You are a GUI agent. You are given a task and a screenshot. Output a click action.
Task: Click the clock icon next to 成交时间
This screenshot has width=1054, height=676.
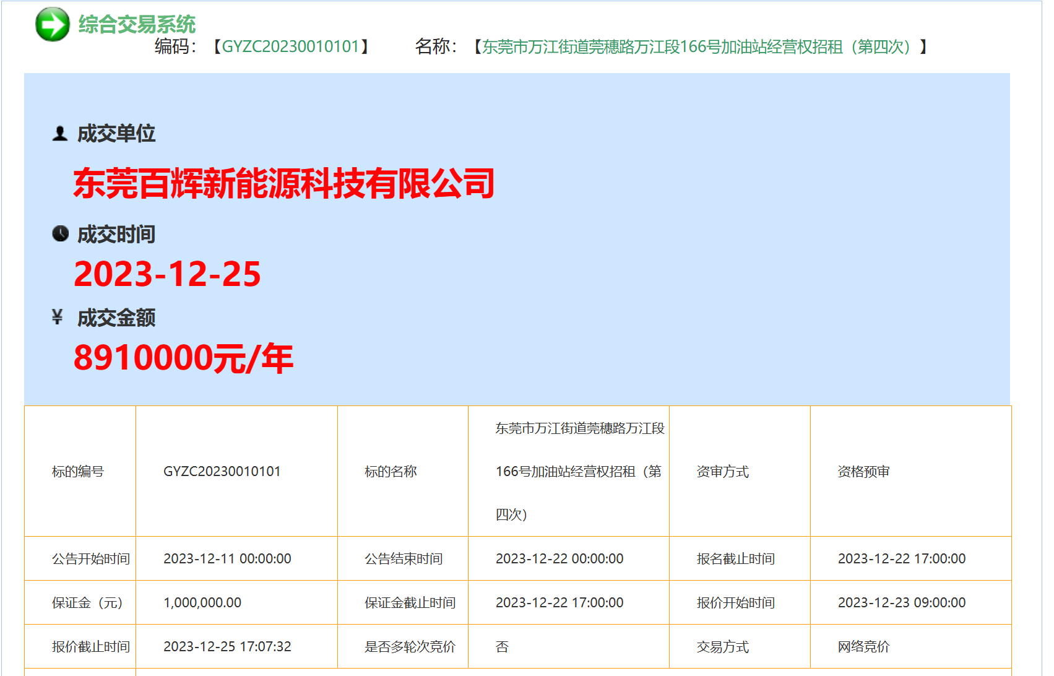point(60,233)
